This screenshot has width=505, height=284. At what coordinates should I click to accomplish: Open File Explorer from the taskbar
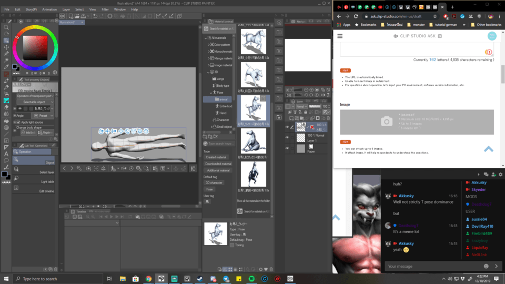pyautogui.click(x=123, y=279)
